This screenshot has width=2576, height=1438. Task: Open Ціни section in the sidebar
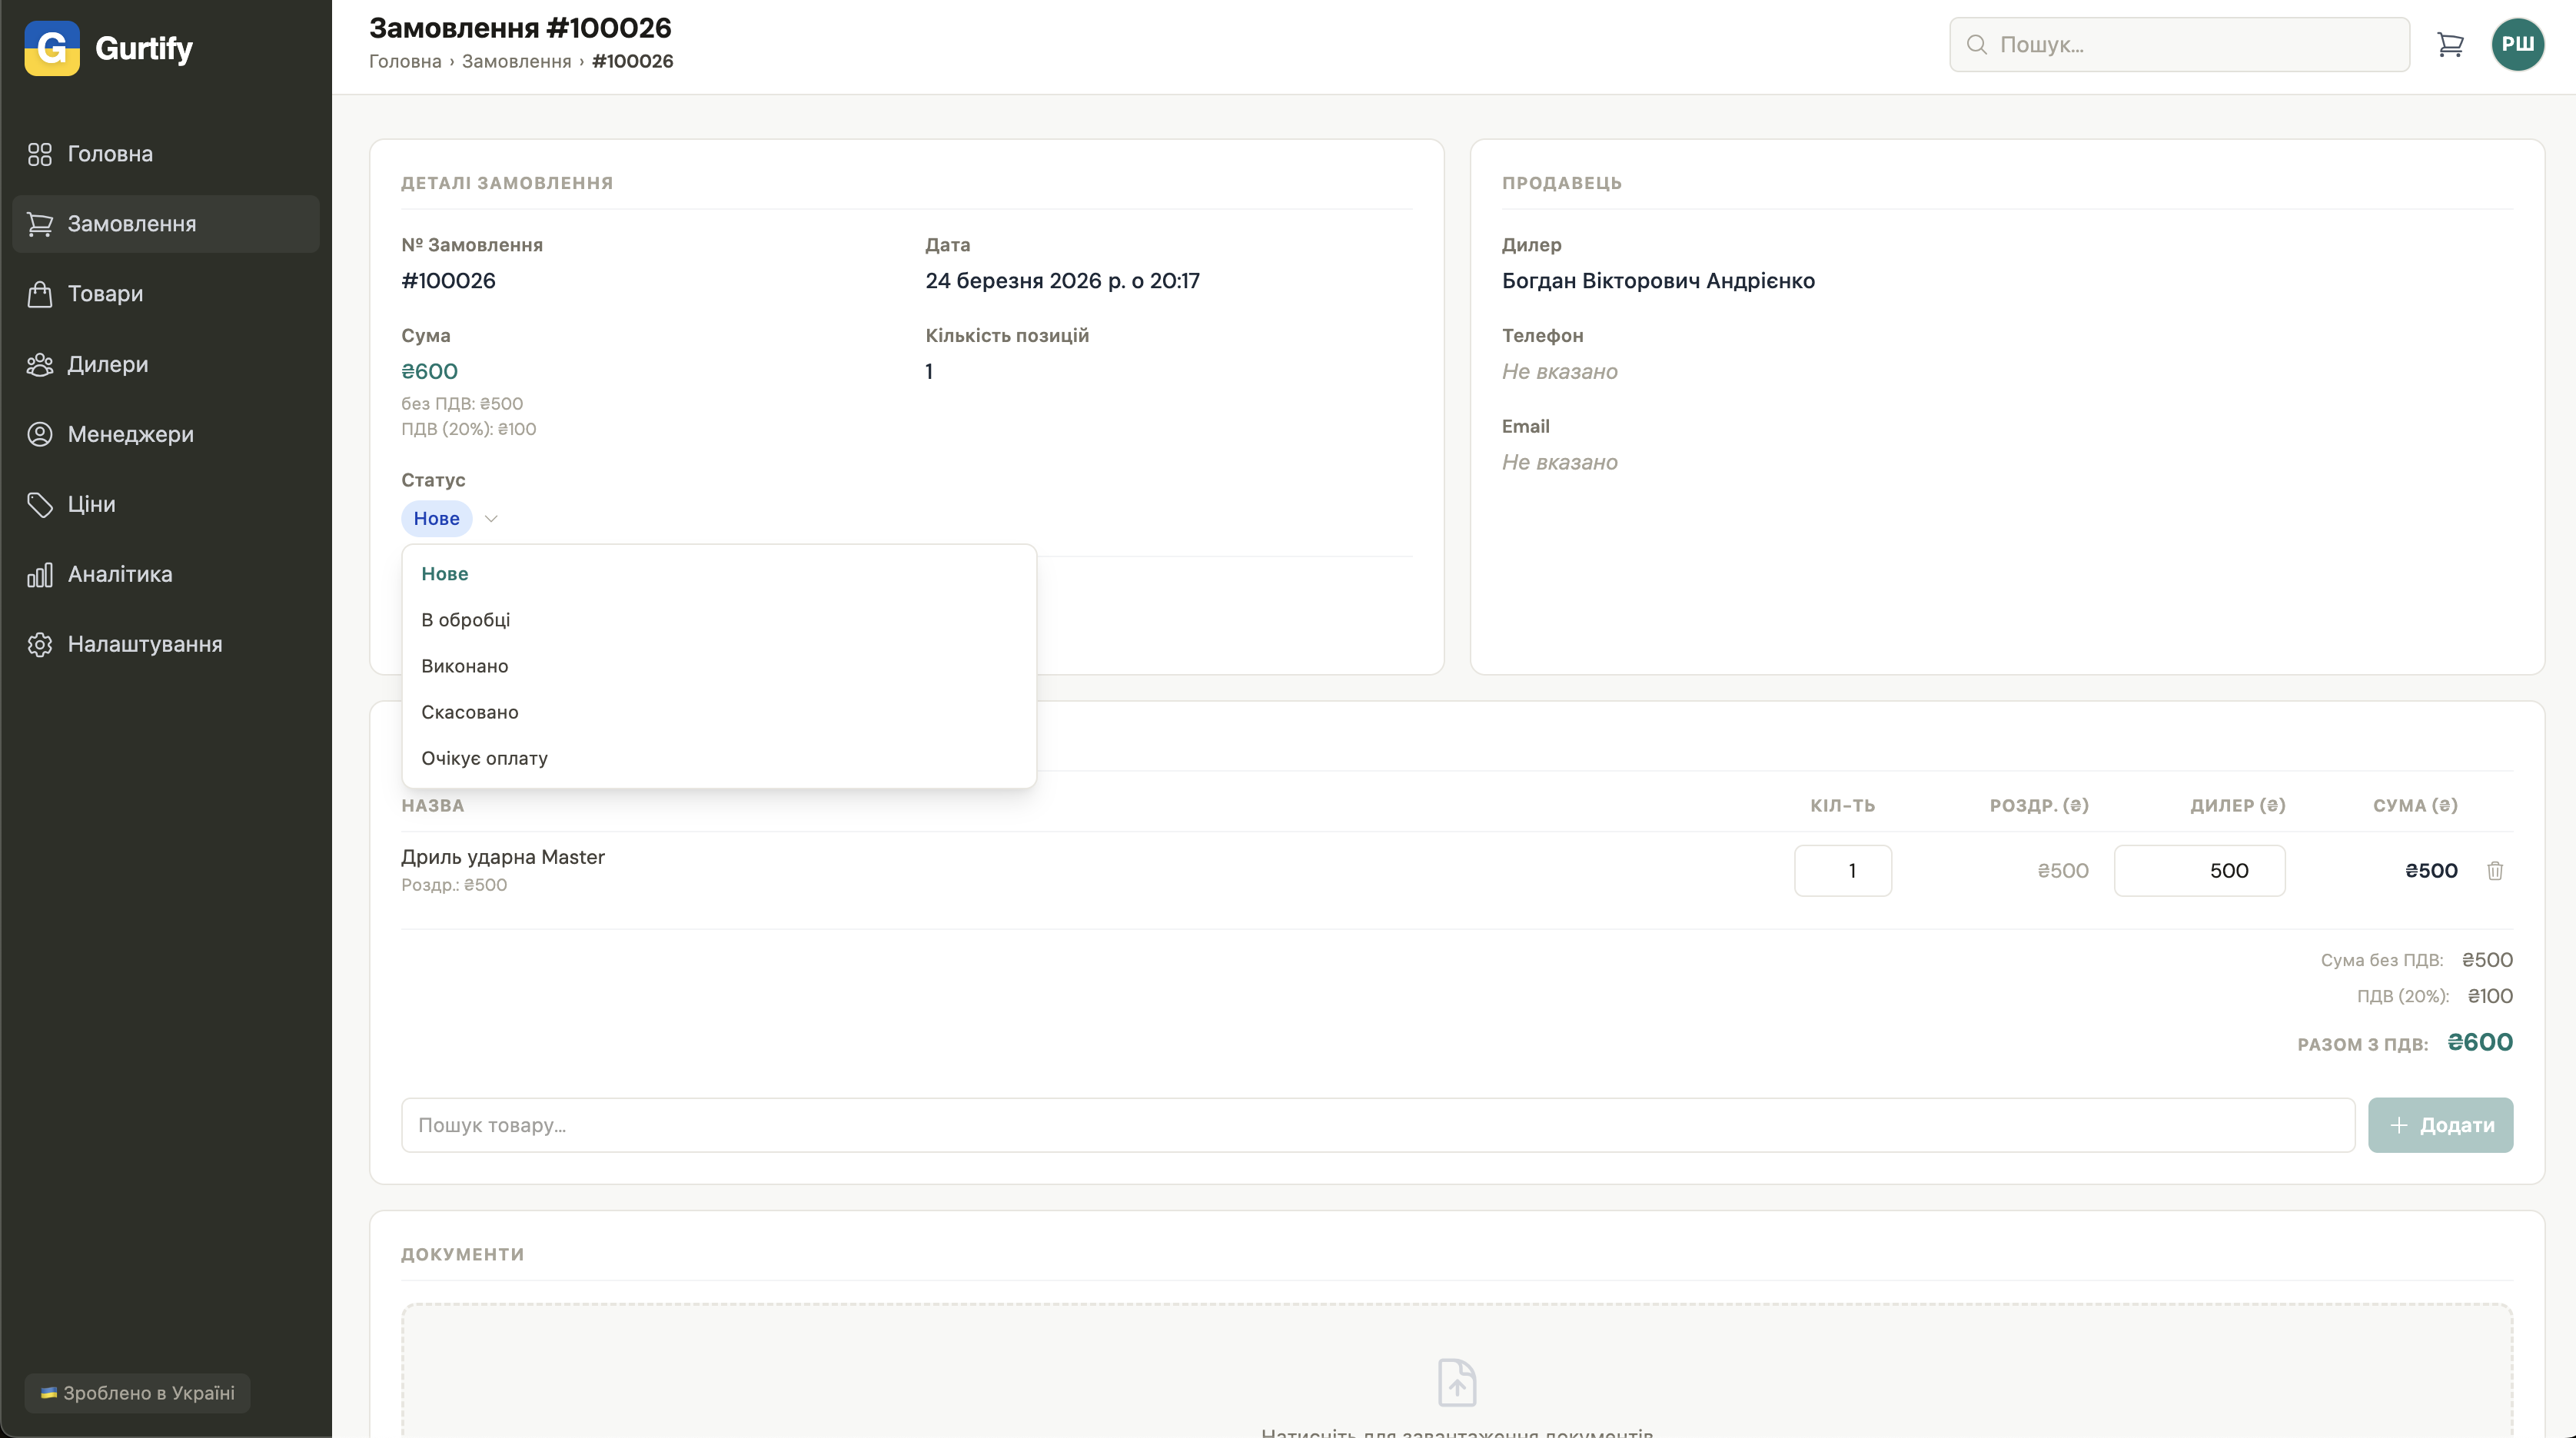(x=91, y=504)
